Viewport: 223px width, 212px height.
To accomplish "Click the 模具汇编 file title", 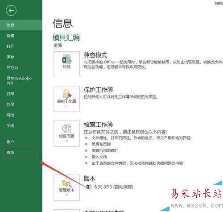I will 66,37.
